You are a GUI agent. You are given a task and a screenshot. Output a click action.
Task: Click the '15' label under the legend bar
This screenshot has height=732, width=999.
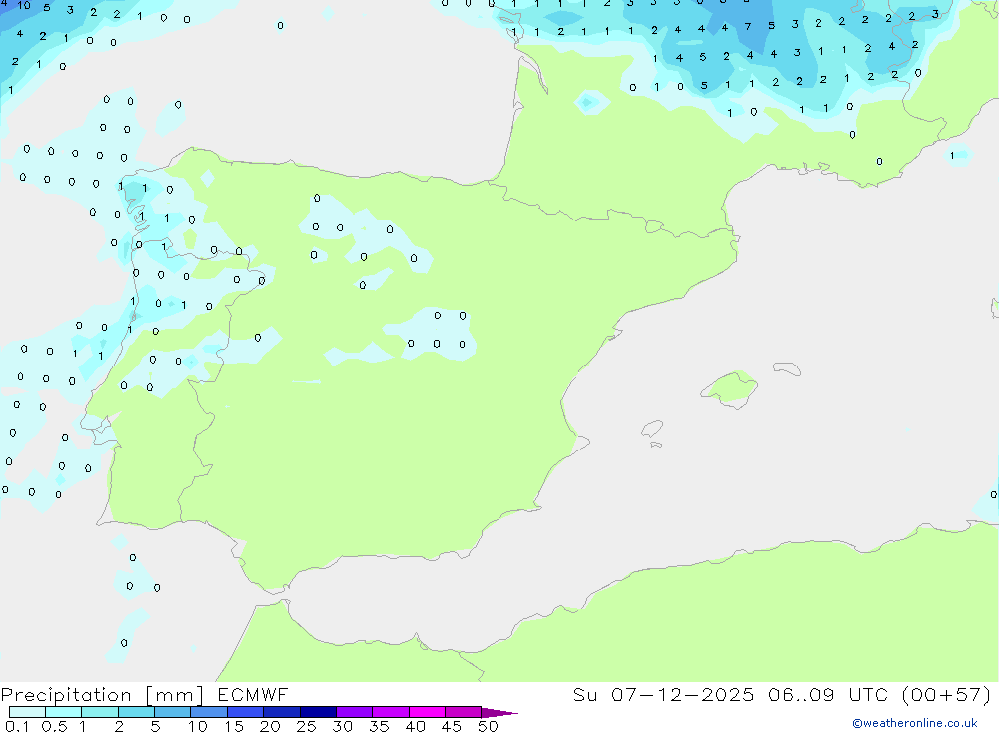233,726
